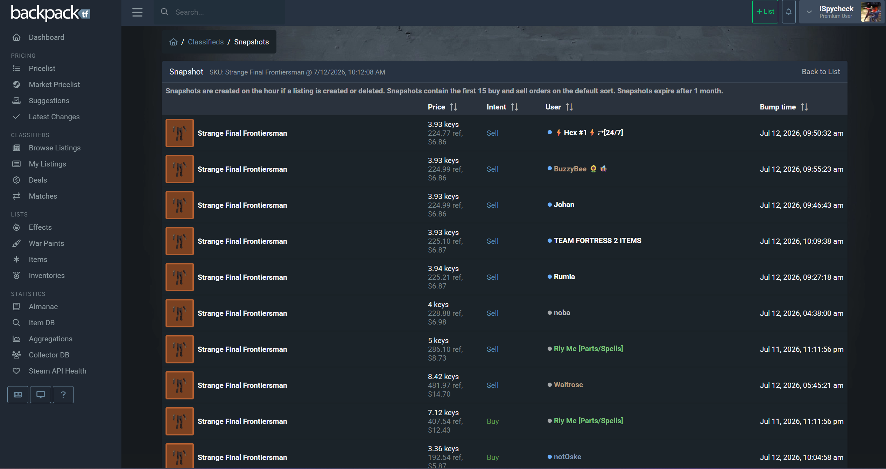Screen dimensions: 886x469
Task: Click the Snapshots breadcrumb text
Action: tap(252, 42)
